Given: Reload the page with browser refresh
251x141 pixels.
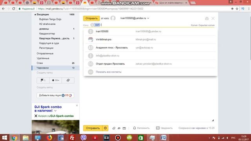Looking at the screenshot, I should tap(14, 9).
